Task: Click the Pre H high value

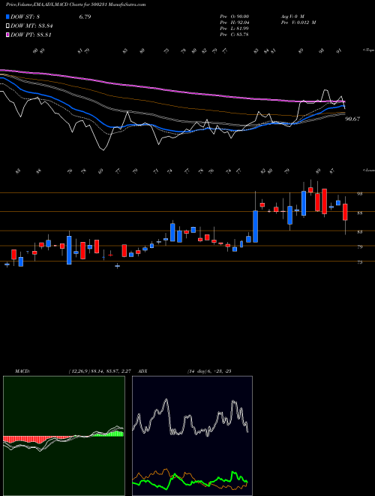Action: pos(234,23)
